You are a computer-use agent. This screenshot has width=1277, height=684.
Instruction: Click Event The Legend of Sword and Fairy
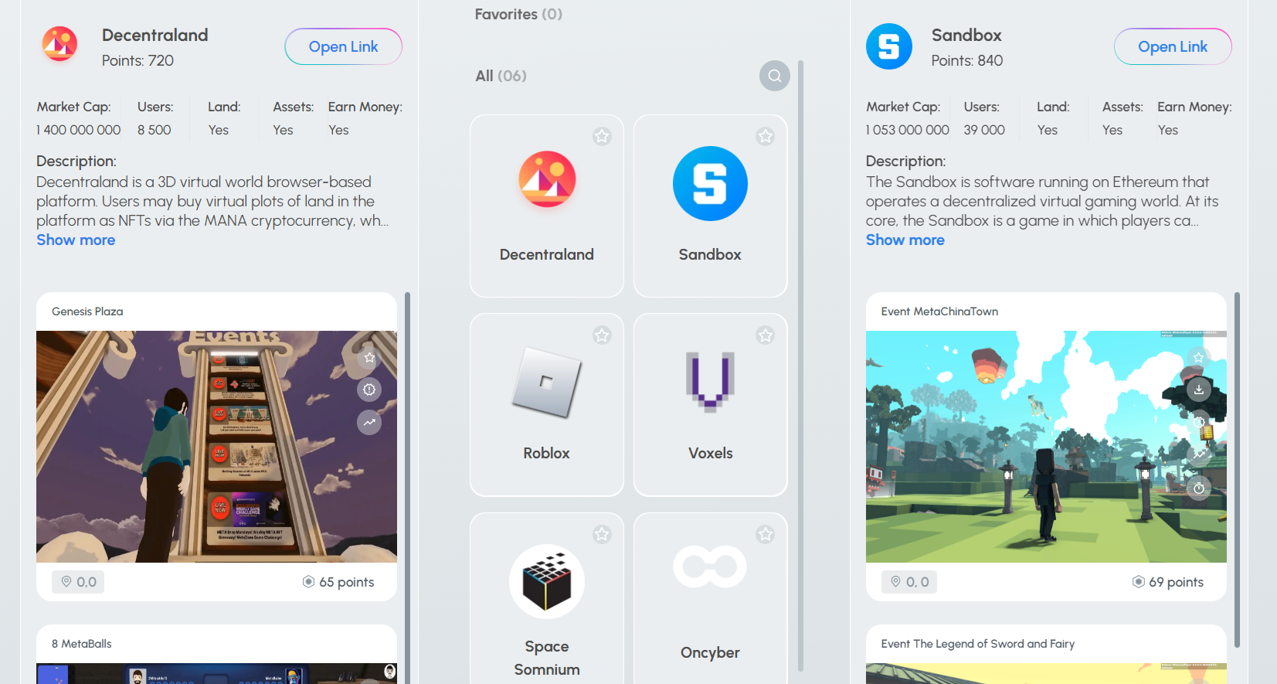pos(978,644)
